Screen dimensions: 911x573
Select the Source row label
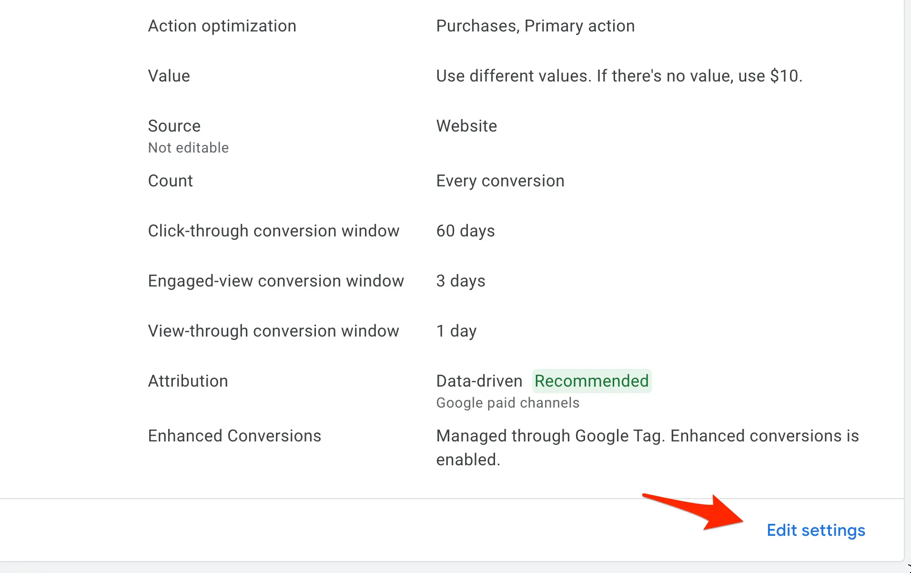point(174,126)
